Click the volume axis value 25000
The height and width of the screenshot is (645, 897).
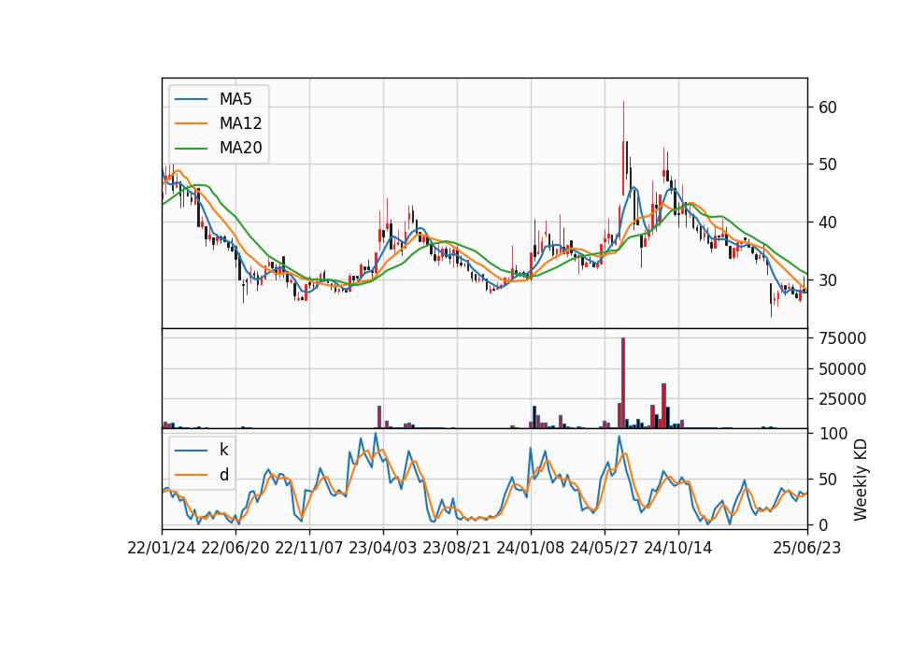click(x=842, y=399)
